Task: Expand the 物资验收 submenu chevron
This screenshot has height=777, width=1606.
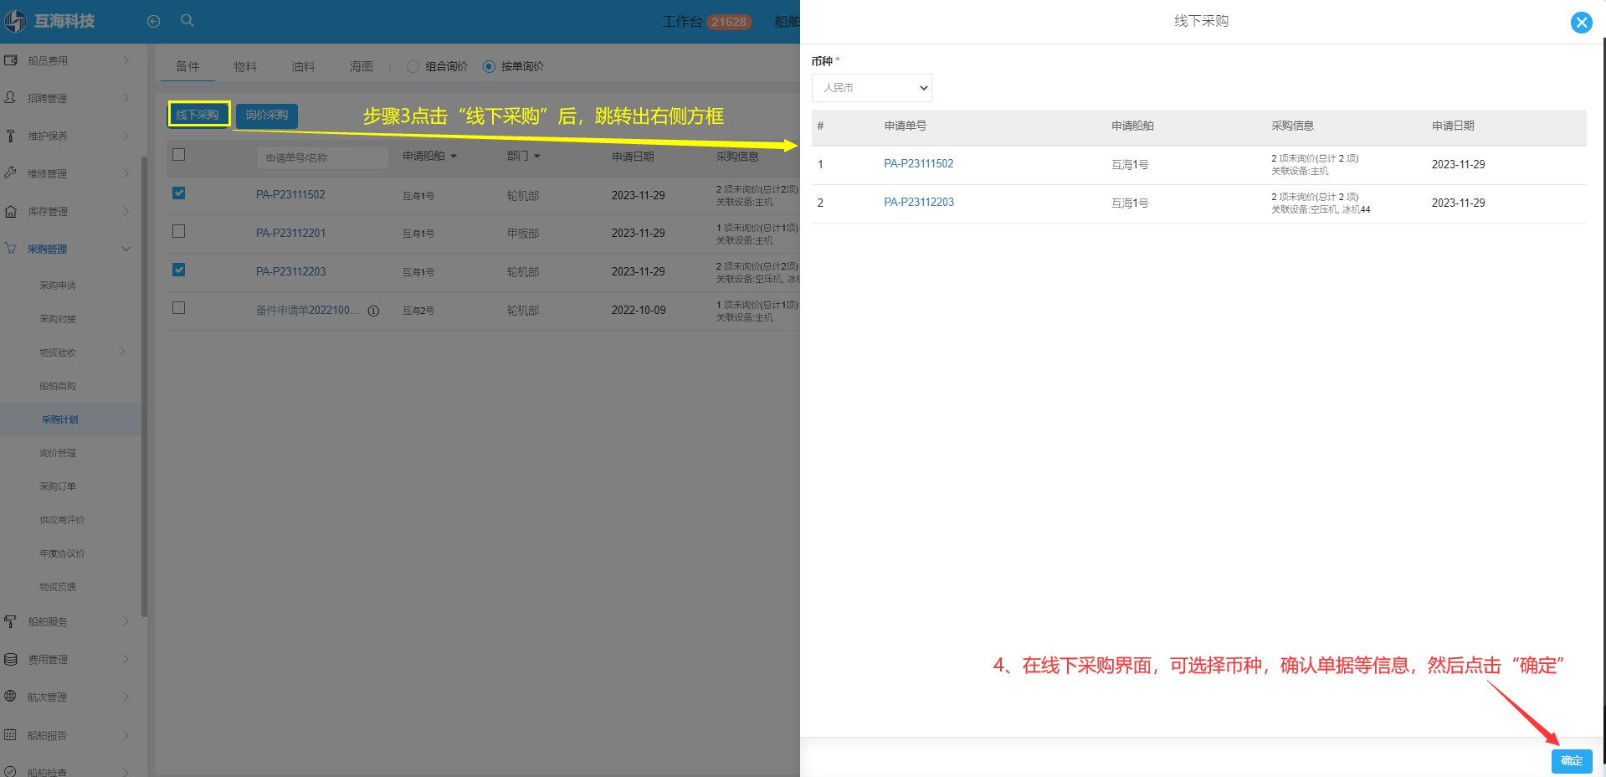Action: point(123,352)
